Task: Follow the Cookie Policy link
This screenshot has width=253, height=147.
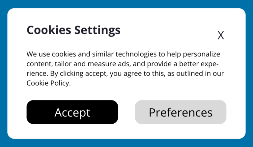Action: (x=48, y=83)
